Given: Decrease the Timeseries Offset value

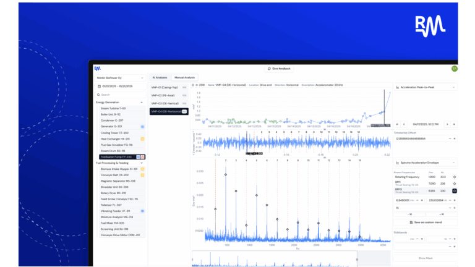Looking at the screenshot, I should tap(450, 138).
